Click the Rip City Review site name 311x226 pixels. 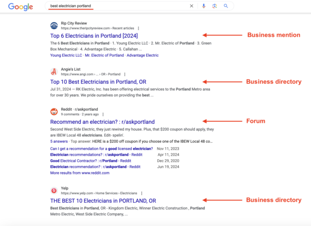[74, 23]
